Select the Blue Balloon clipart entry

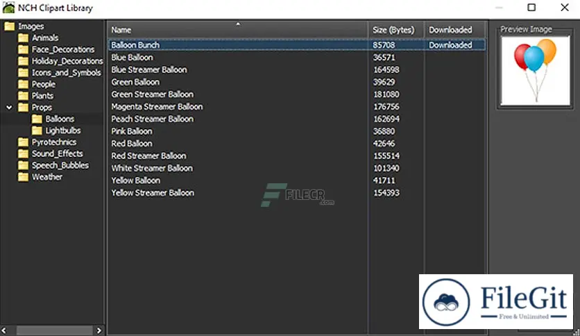tap(132, 58)
